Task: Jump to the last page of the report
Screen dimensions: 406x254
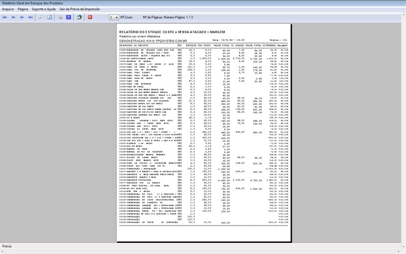Action: coord(31,17)
